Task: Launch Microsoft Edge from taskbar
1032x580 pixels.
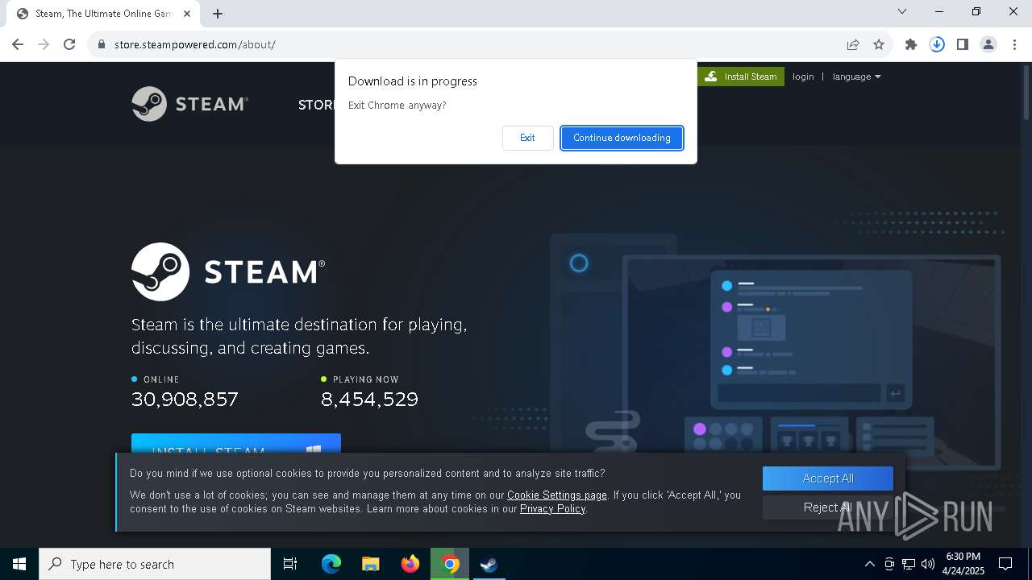Action: [x=331, y=564]
